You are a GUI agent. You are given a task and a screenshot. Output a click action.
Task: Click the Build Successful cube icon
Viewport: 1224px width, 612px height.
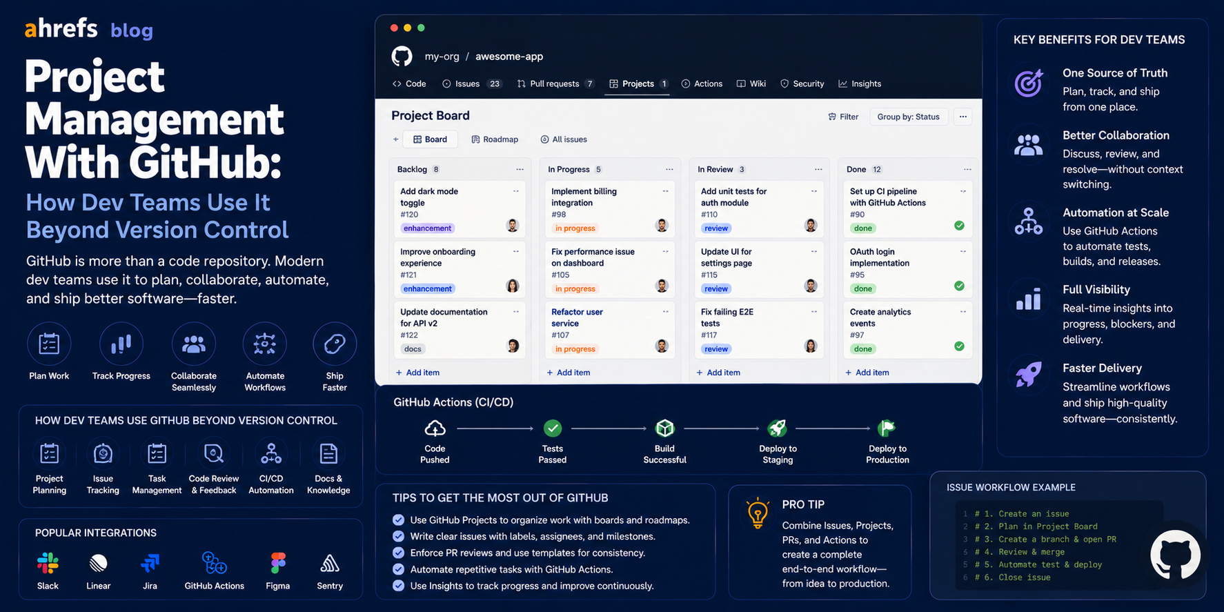664,428
